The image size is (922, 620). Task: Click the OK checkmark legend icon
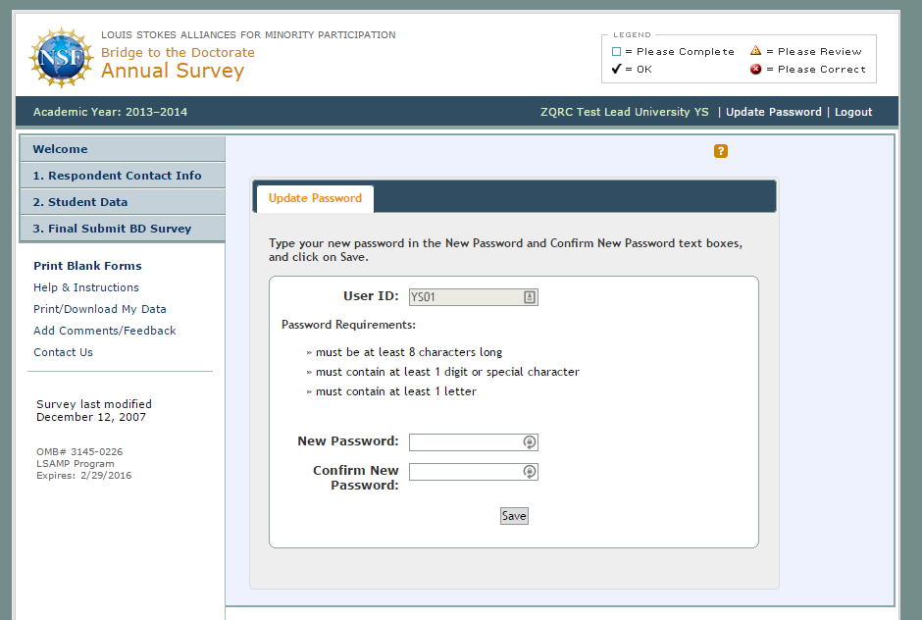click(x=616, y=69)
